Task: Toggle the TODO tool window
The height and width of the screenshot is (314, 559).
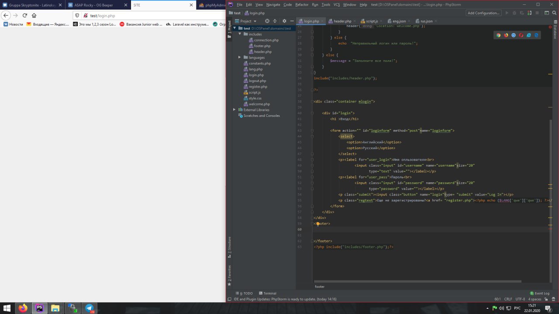Action: coord(245,294)
